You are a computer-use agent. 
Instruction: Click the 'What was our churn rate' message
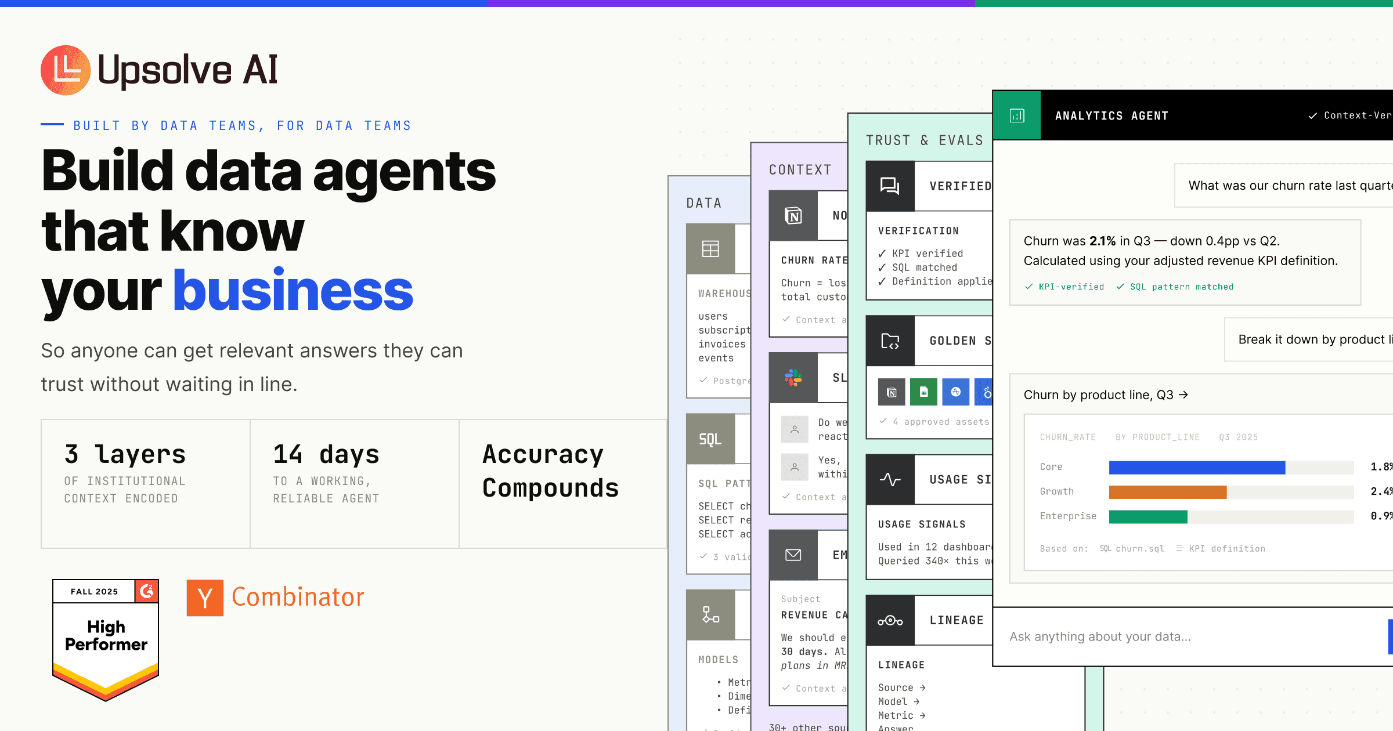pyautogui.click(x=1284, y=186)
